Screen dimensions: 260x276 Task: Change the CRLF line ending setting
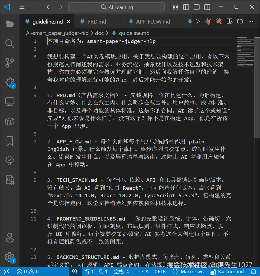(x=160, y=272)
